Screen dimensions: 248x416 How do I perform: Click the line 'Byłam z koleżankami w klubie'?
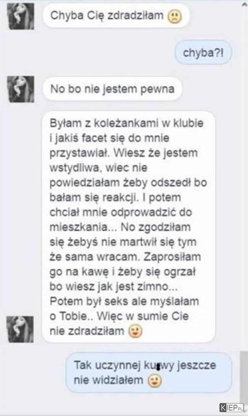point(127,123)
